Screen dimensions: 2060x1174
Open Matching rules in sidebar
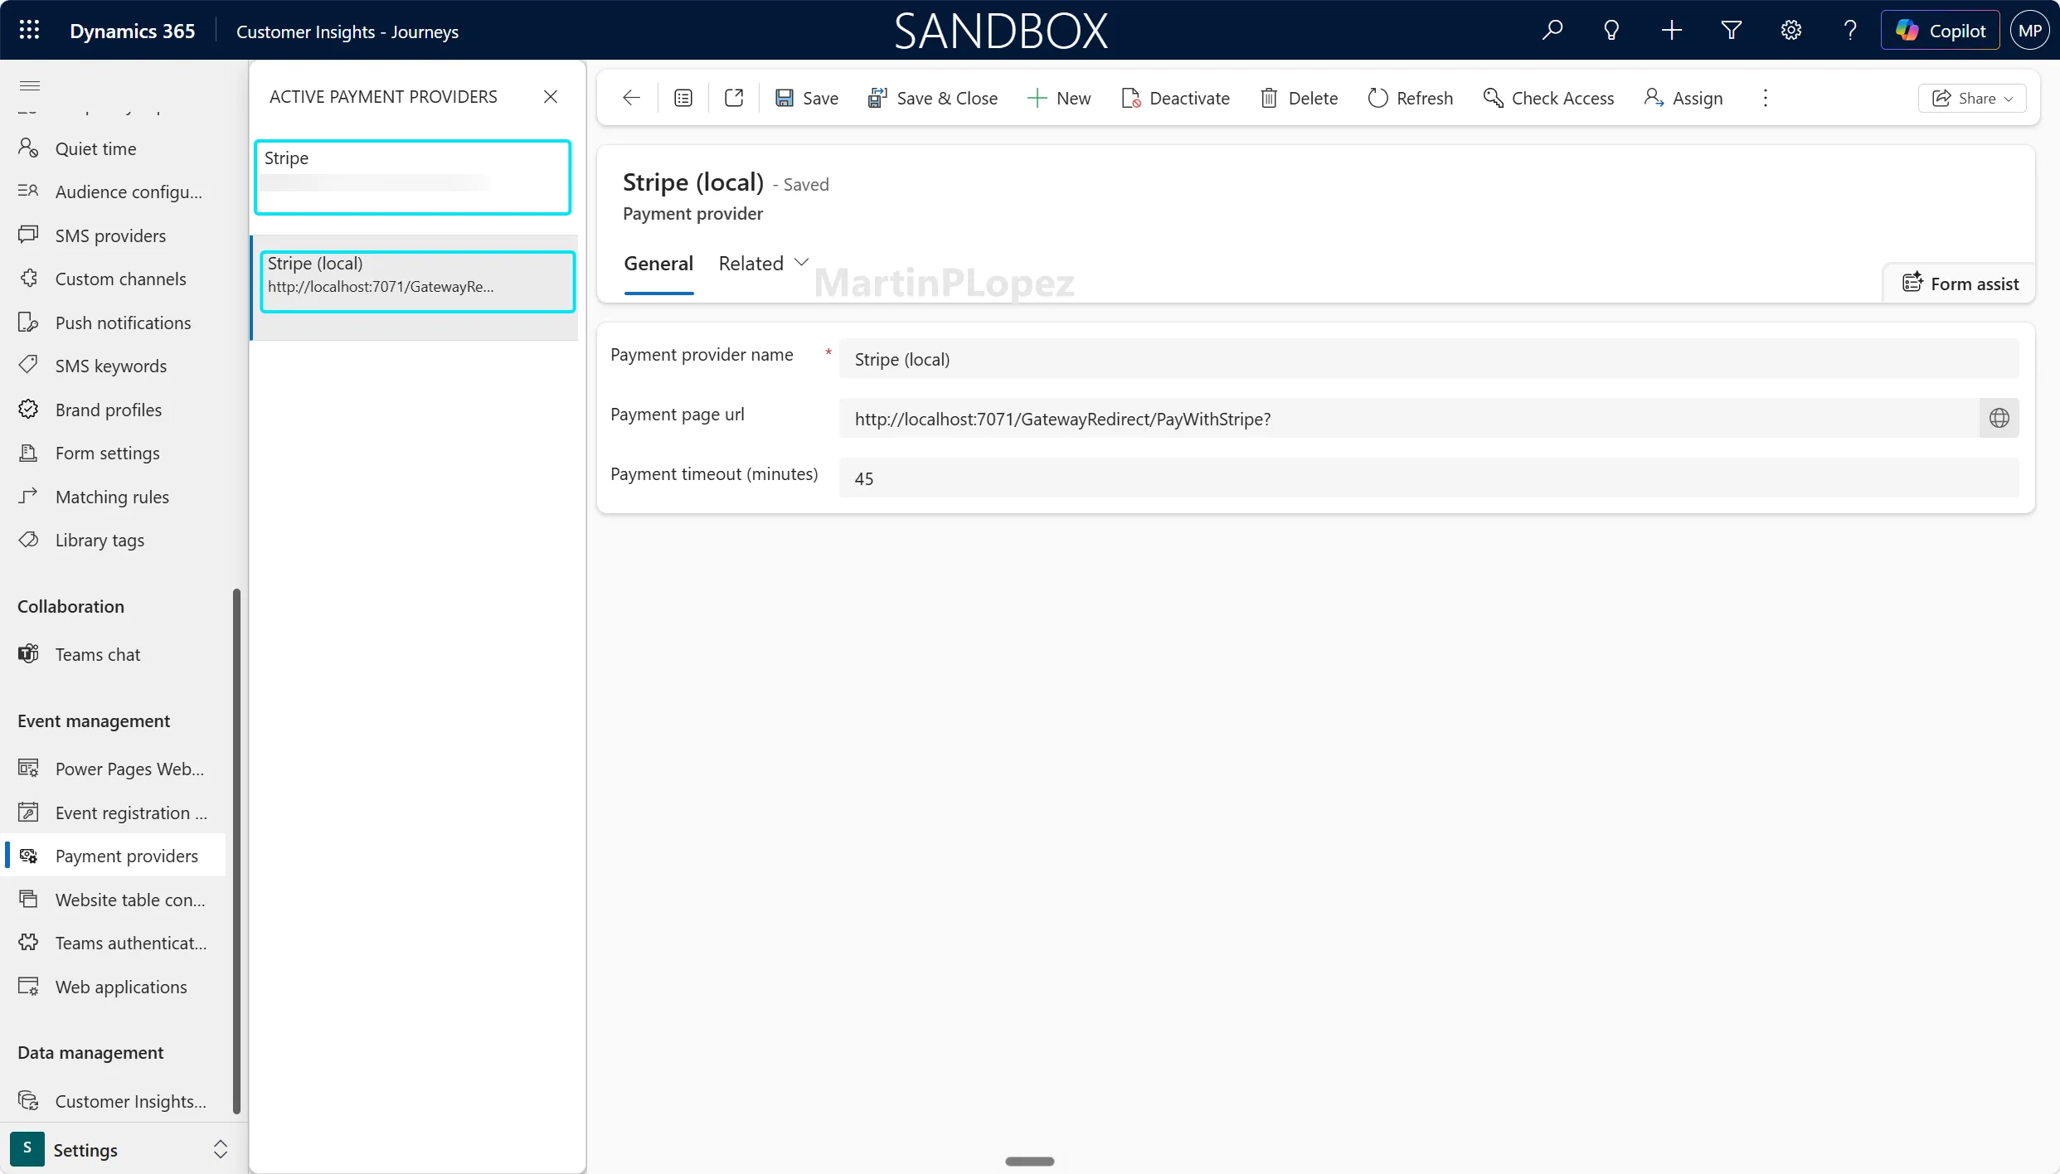(113, 497)
